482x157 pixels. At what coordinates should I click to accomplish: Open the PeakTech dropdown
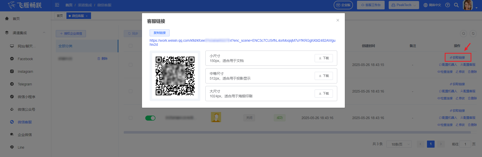point(404,5)
